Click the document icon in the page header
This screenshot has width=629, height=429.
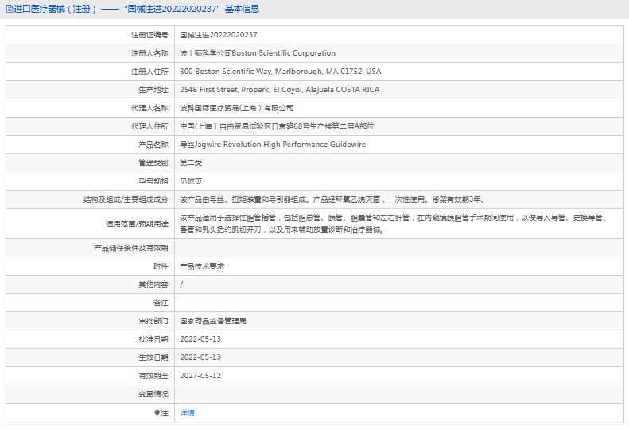[x=10, y=9]
